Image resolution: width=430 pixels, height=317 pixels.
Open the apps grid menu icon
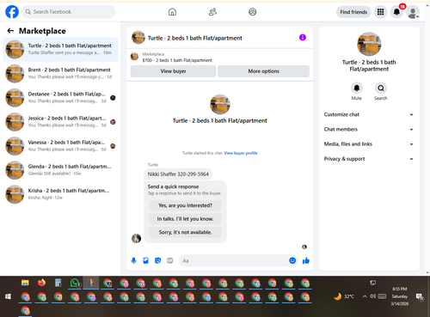coord(380,12)
